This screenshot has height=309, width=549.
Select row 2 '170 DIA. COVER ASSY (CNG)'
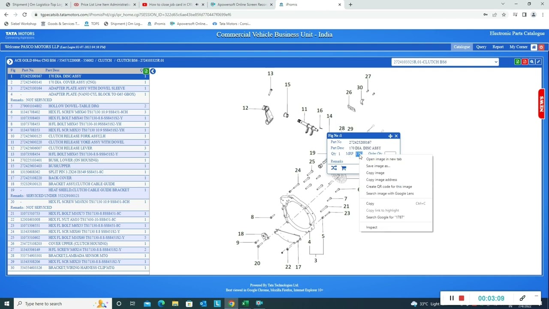(x=78, y=82)
